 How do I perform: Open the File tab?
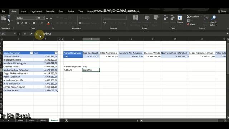pyautogui.click(x=4, y=11)
